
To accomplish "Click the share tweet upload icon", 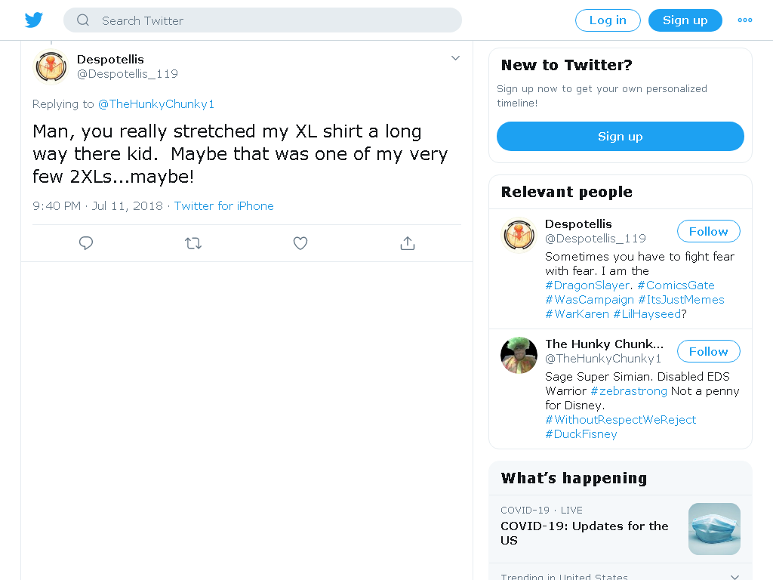I will [x=408, y=243].
